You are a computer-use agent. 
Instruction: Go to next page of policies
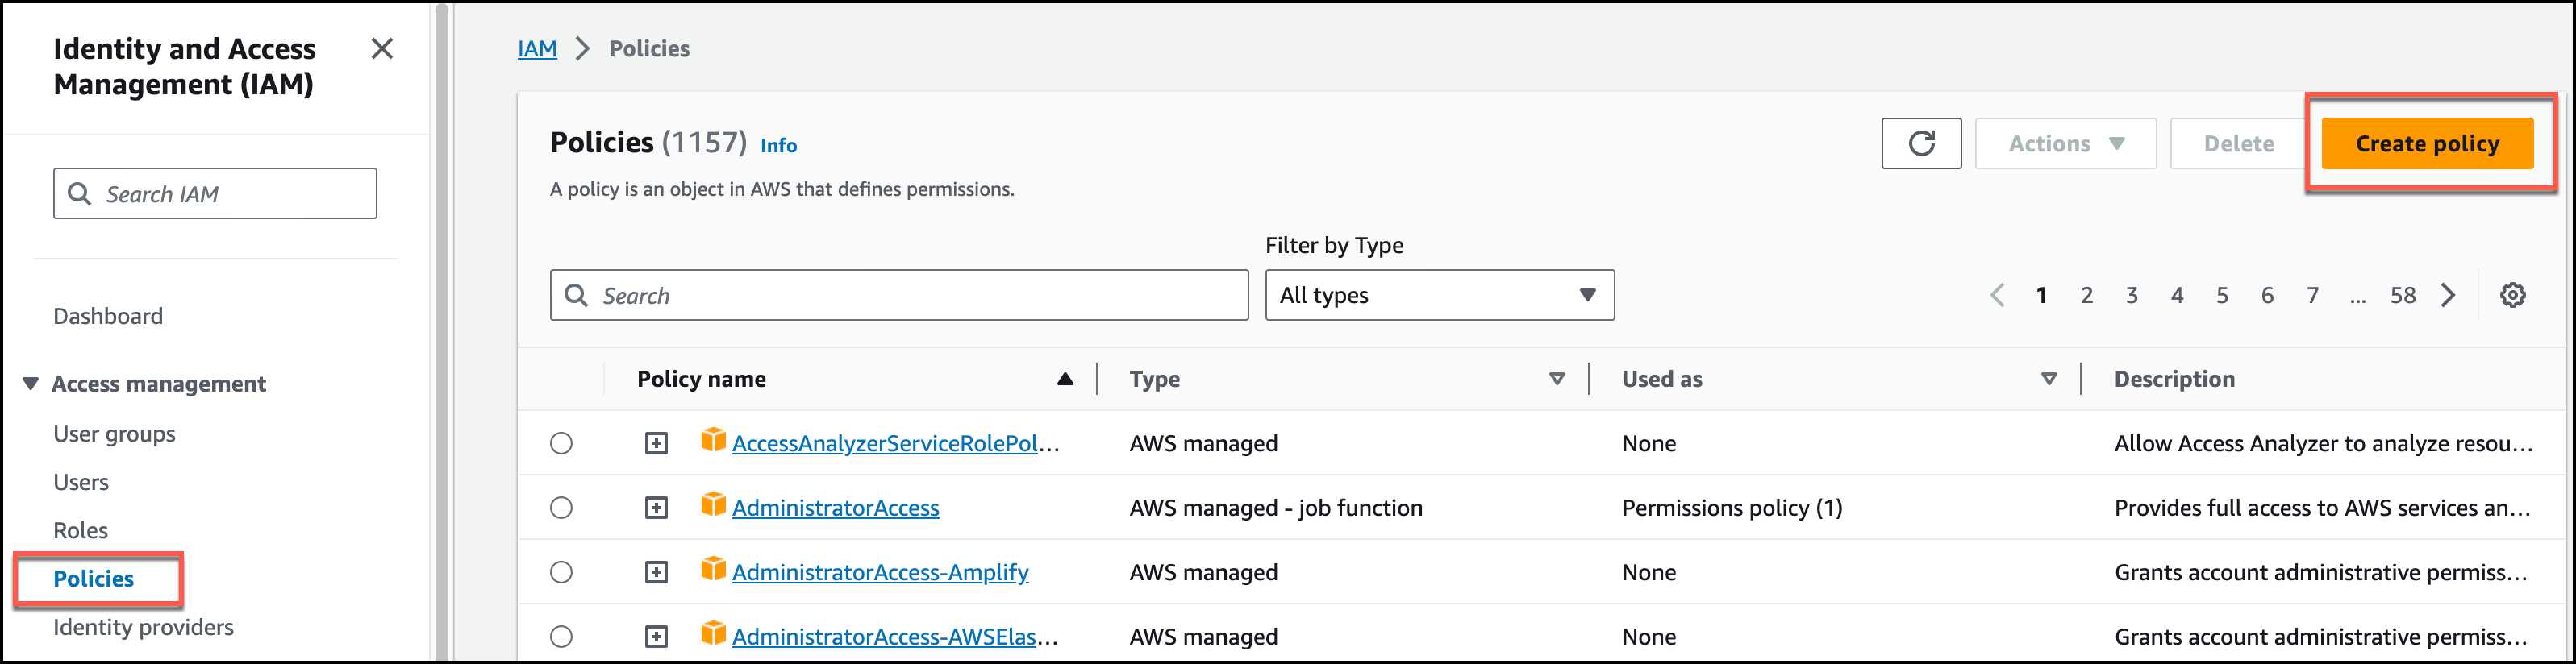coord(2448,296)
